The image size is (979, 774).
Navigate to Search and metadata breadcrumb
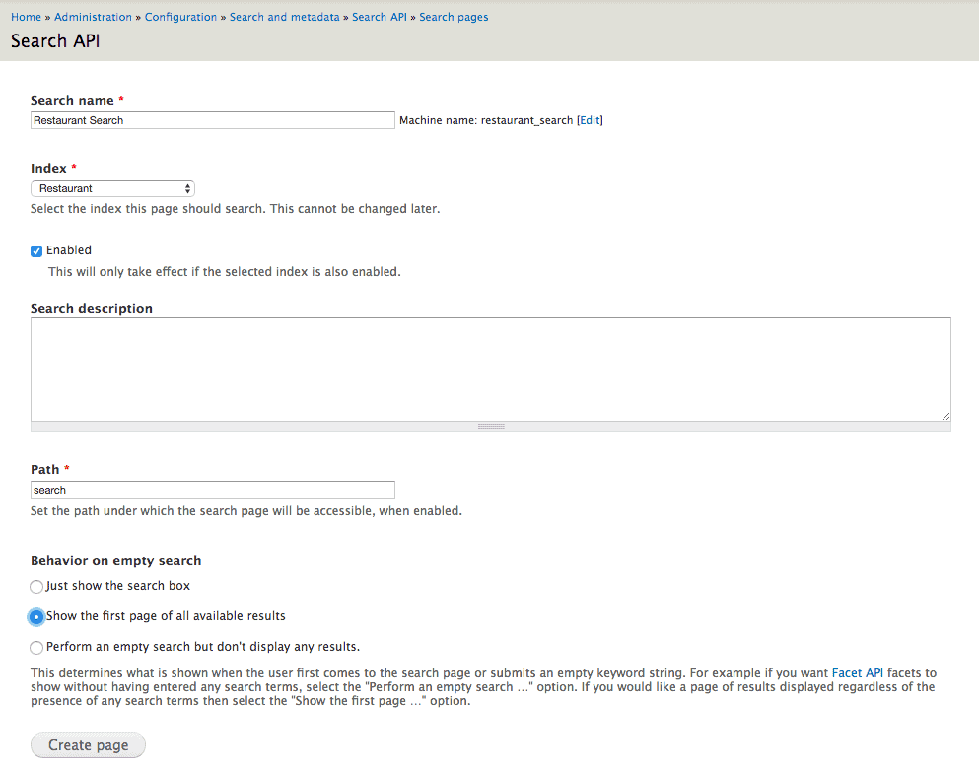[284, 17]
